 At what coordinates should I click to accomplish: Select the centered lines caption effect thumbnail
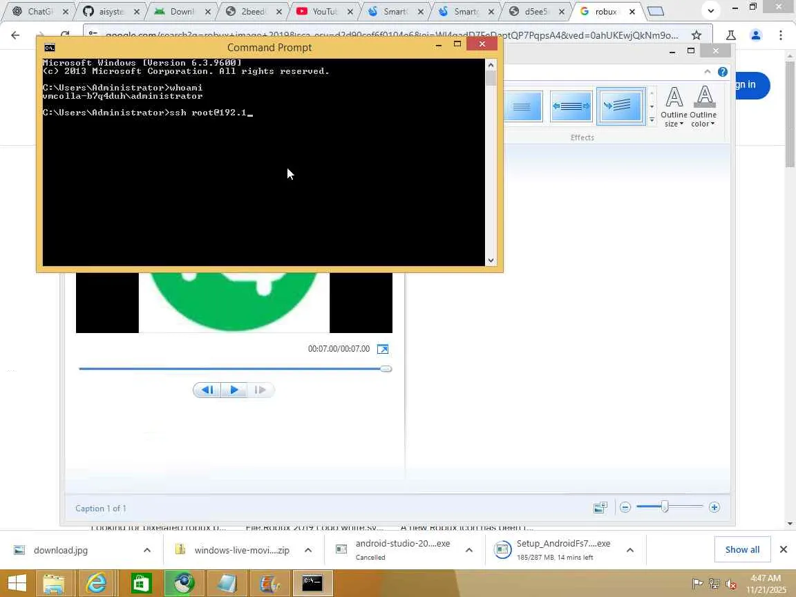pyautogui.click(x=522, y=106)
